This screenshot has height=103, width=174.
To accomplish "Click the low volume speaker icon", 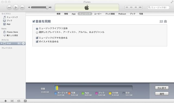I will point(29,7).
